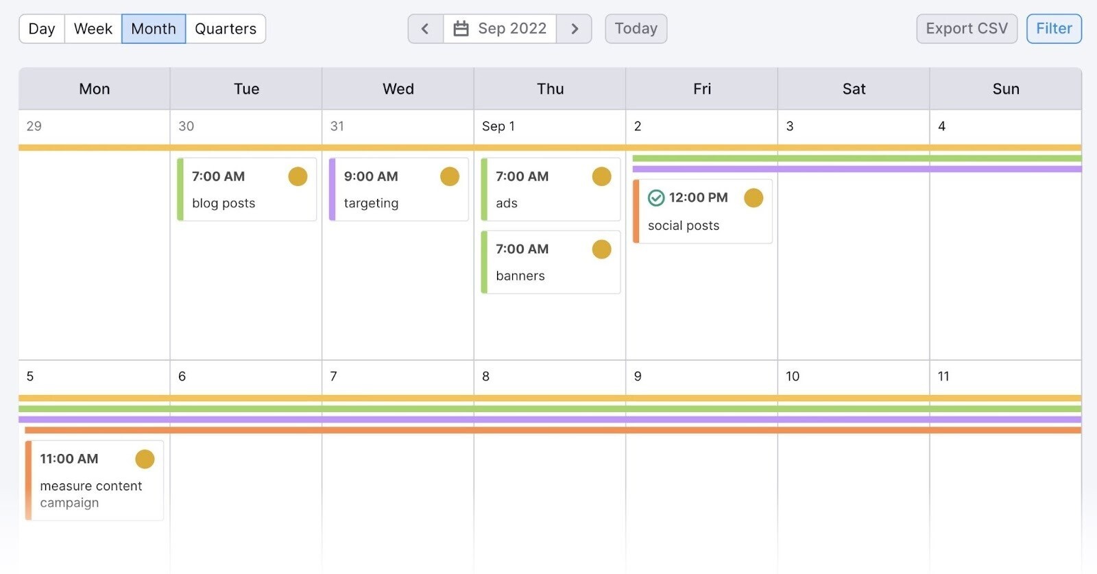Open the 9:00 AM targeting activity
Viewport: 1097px width, 574px height.
[399, 190]
